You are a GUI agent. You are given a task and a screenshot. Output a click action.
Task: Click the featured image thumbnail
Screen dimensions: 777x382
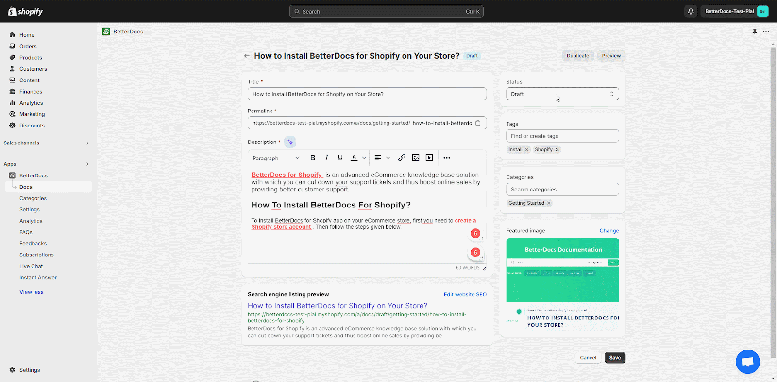[x=562, y=284]
